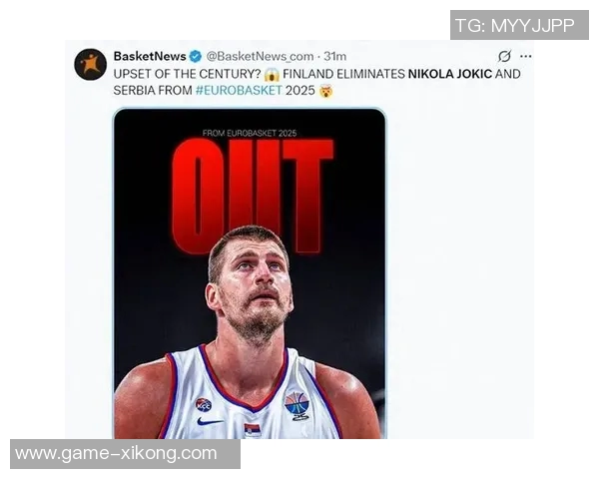Image resolution: width=599 pixels, height=479 pixels.
Task: Click the BasketNews display name
Action: pyautogui.click(x=150, y=56)
